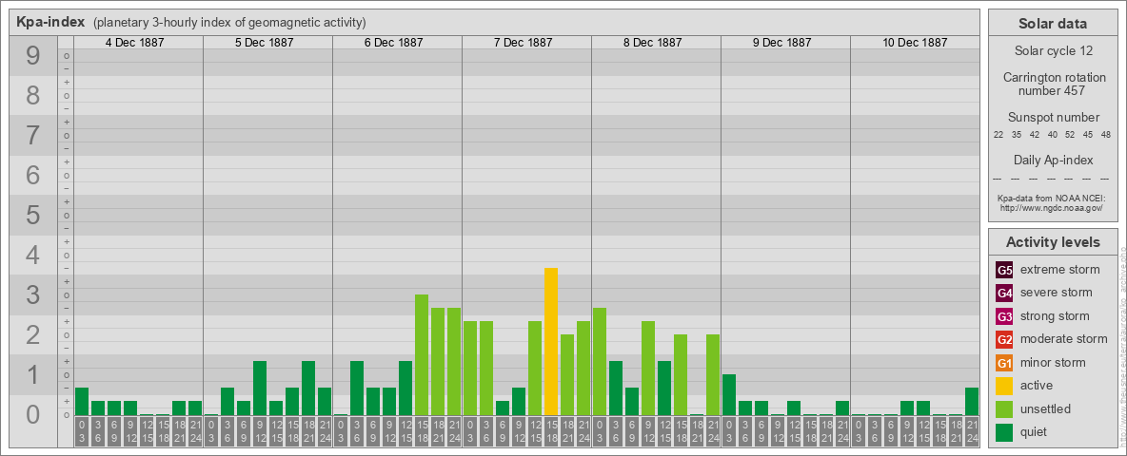Click the Carrington rotation number 457 text
Viewport: 1127px width, 456px height.
tap(1053, 84)
